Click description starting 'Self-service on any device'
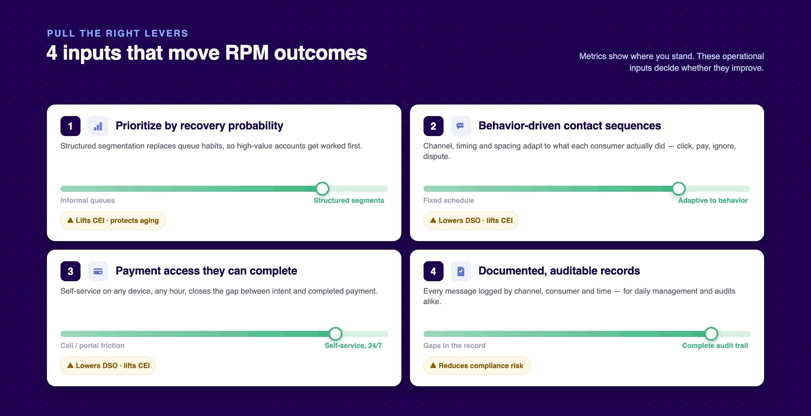 (219, 291)
